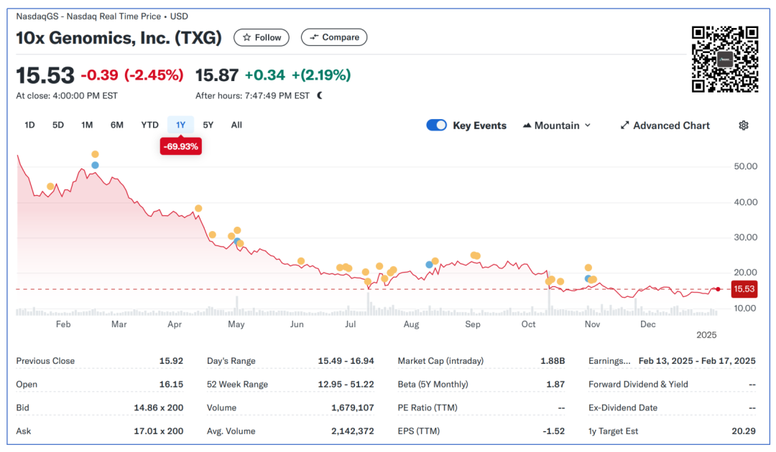Show the All time range
Viewport: 776px width, 452px height.
(236, 125)
